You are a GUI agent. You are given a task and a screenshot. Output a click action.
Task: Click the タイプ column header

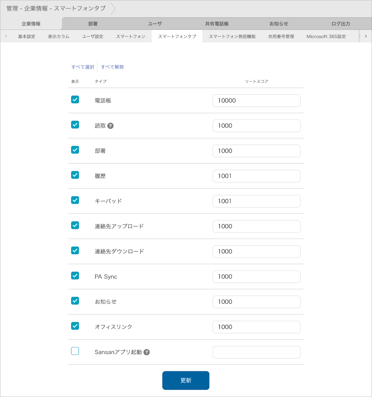point(101,81)
